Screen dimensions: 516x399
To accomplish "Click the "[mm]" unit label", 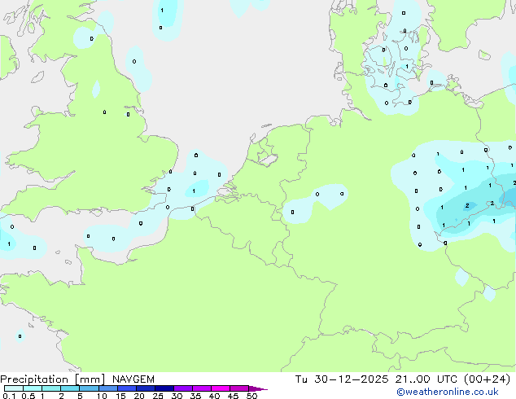I will coord(90,379).
